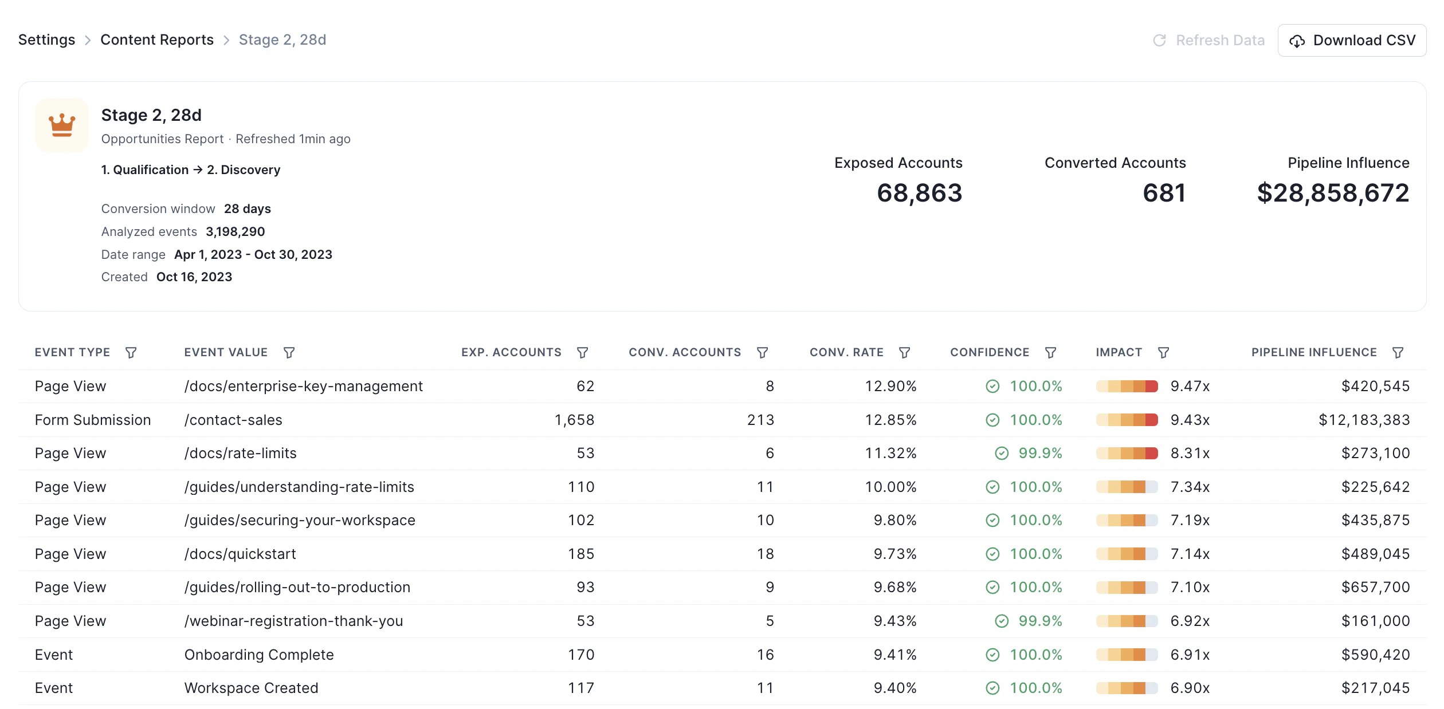Viewport: 1444px width, 709px height.
Task: Open the filter icon for Event Type column
Action: pyautogui.click(x=131, y=353)
